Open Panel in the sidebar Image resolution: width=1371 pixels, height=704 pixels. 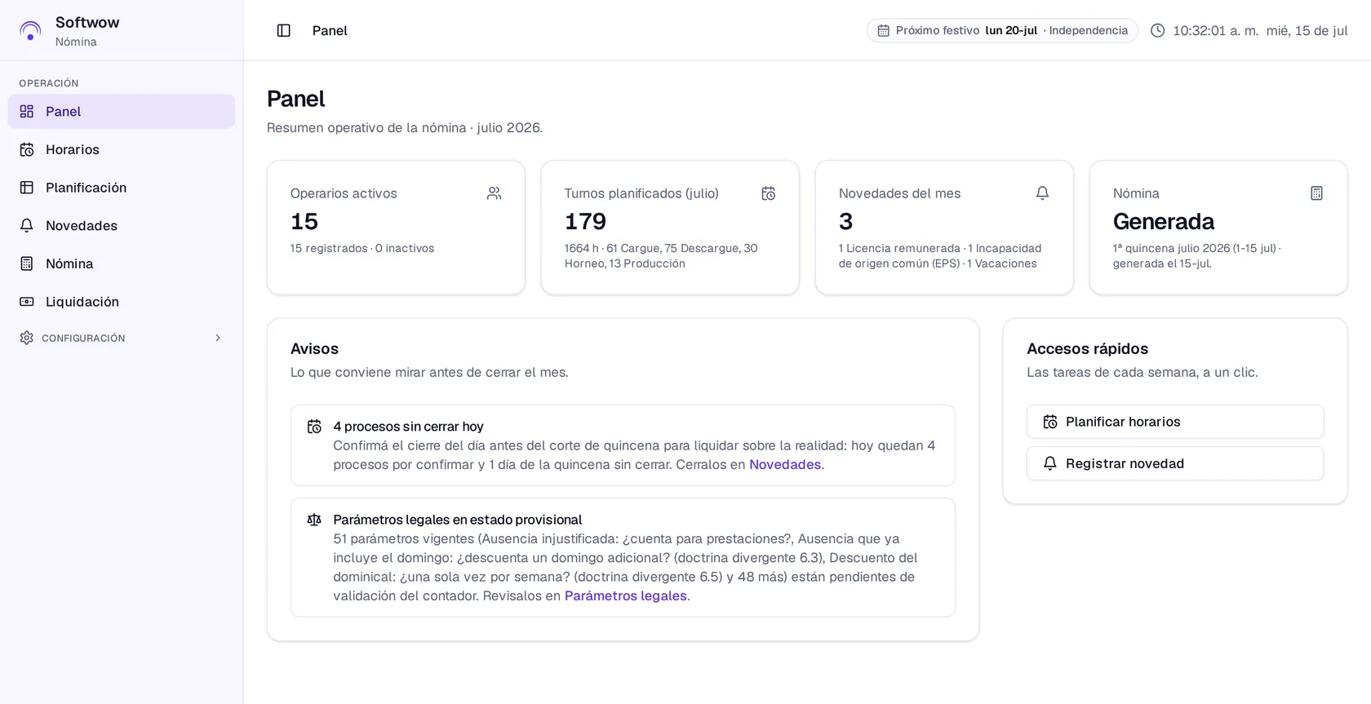coord(122,112)
